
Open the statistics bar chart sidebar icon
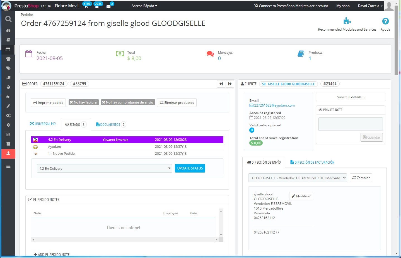8,134
